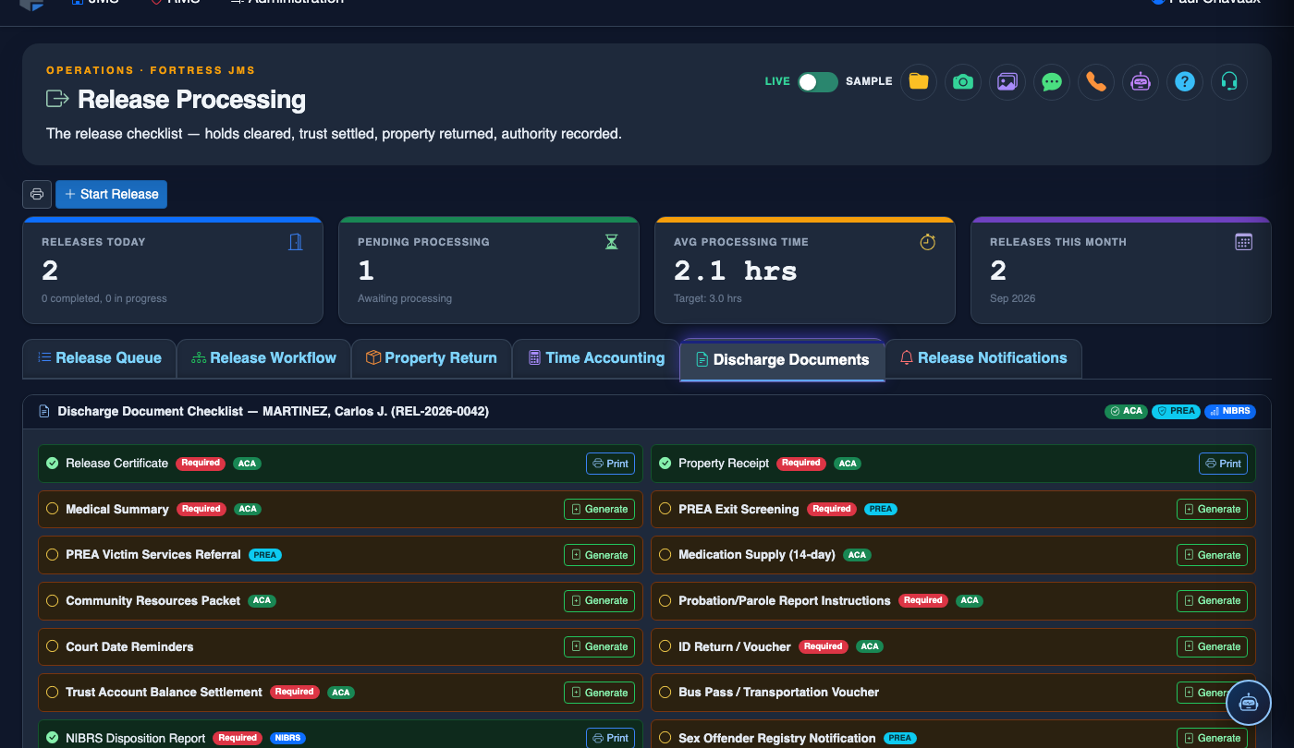1294x748 pixels.
Task: Generate the Medication Supply (14-day) document
Action: click(x=1212, y=555)
